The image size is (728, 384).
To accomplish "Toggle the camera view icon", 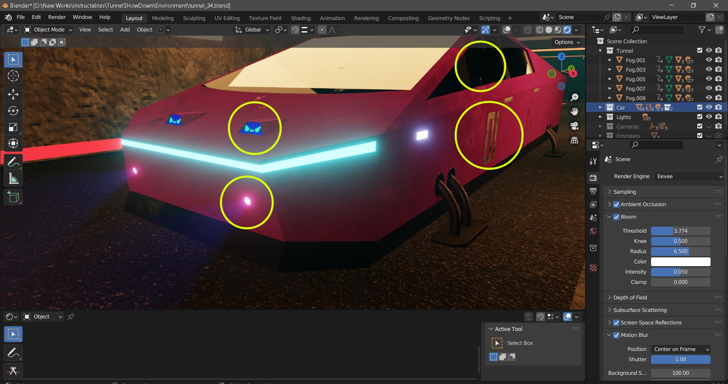I will click(574, 126).
